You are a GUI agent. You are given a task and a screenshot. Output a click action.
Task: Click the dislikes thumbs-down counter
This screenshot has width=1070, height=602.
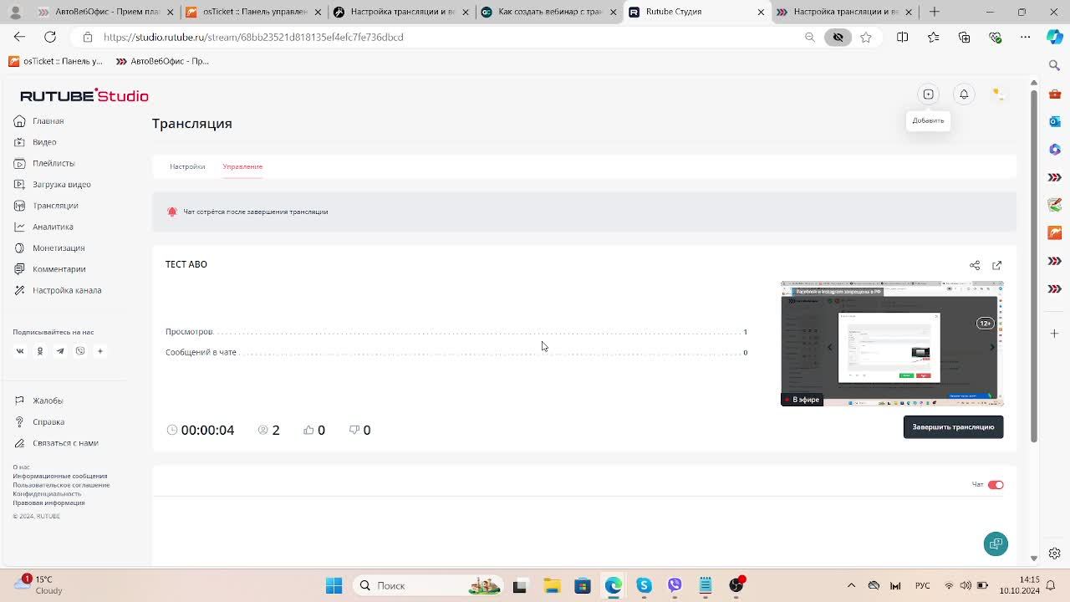pos(359,430)
